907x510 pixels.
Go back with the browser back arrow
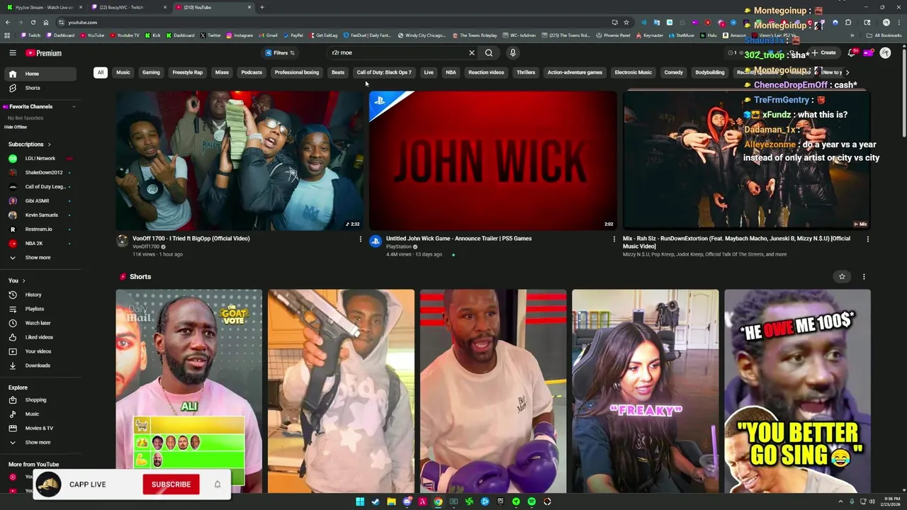pos(8,22)
